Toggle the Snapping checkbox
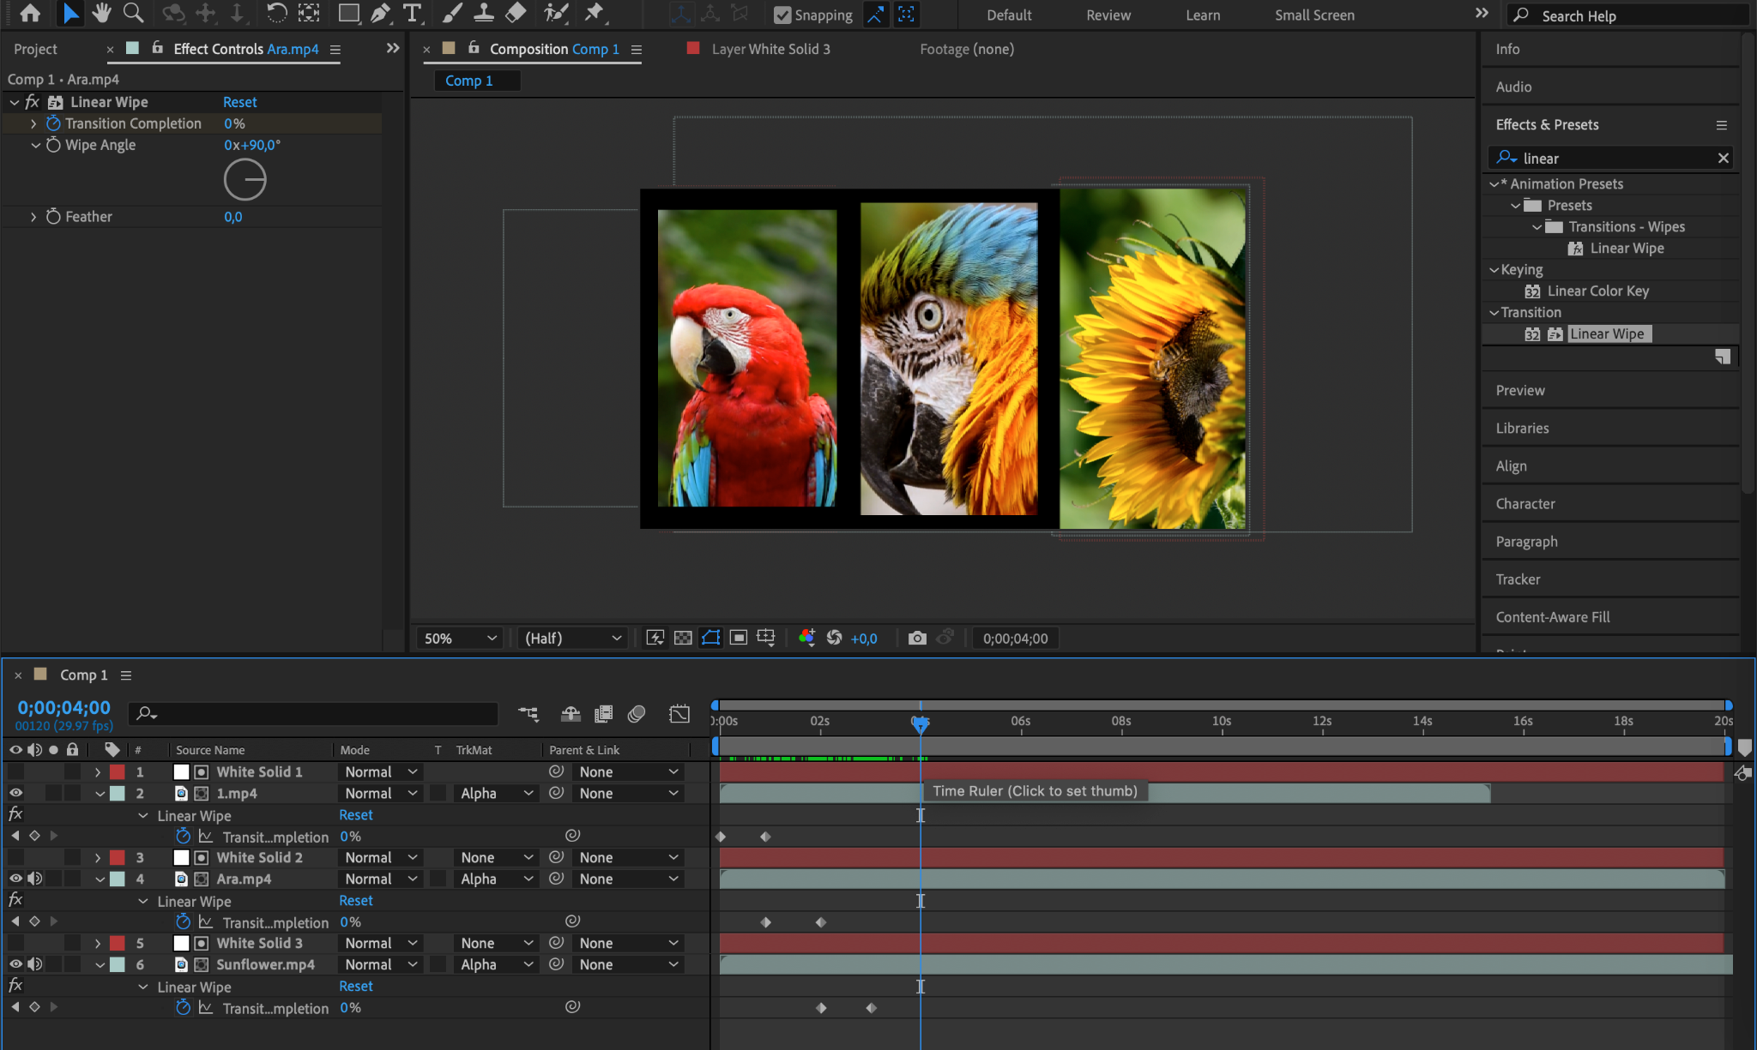This screenshot has width=1757, height=1050. coord(782,15)
